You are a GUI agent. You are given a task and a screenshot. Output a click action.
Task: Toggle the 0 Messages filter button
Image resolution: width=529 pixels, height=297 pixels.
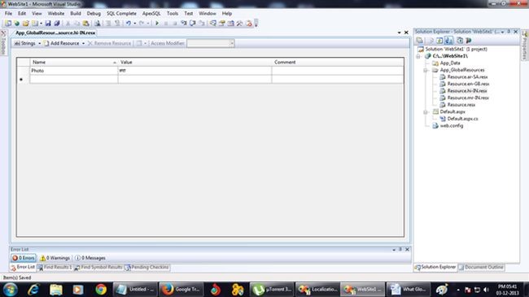tap(90, 258)
